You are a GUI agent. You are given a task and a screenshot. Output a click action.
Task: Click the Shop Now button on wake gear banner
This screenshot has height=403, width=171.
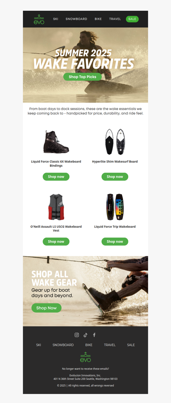click(x=47, y=308)
